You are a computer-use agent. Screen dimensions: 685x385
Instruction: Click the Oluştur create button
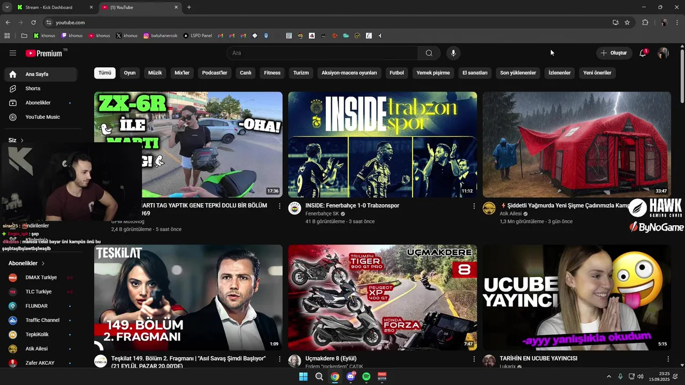(x=614, y=53)
